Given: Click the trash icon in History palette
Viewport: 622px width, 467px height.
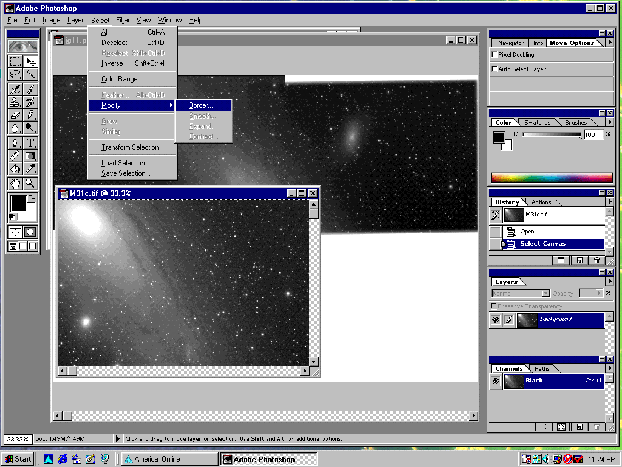Looking at the screenshot, I should pyautogui.click(x=596, y=260).
